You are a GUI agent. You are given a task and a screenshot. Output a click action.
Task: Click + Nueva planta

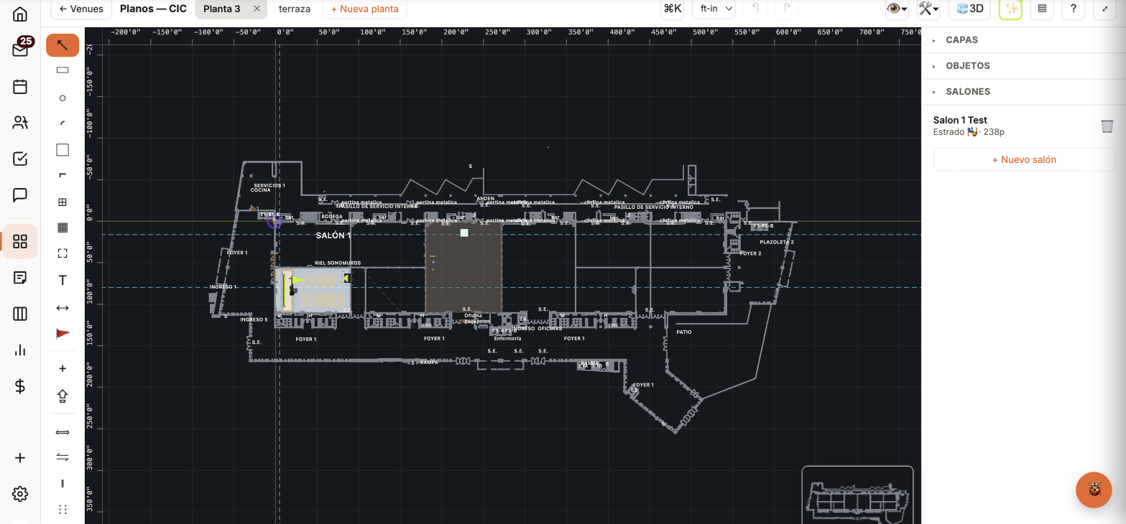[365, 9]
